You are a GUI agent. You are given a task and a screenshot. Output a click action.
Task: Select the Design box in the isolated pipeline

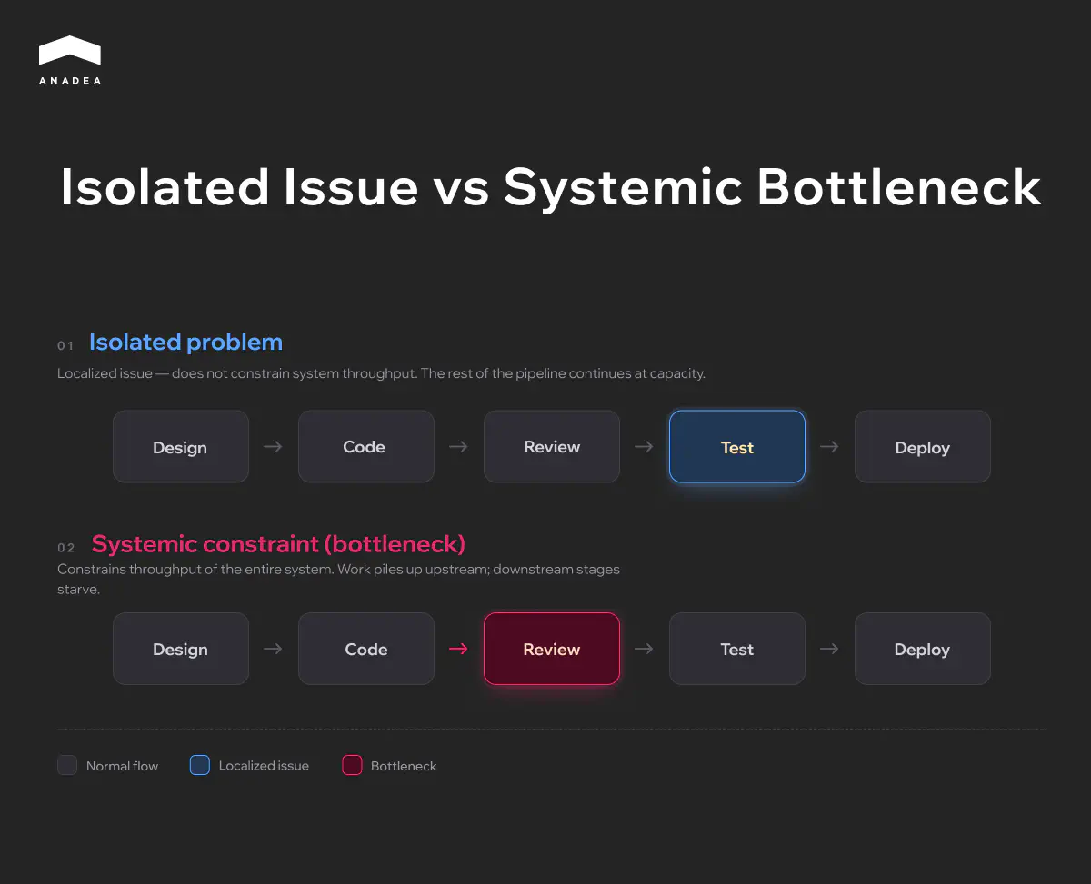click(x=180, y=446)
